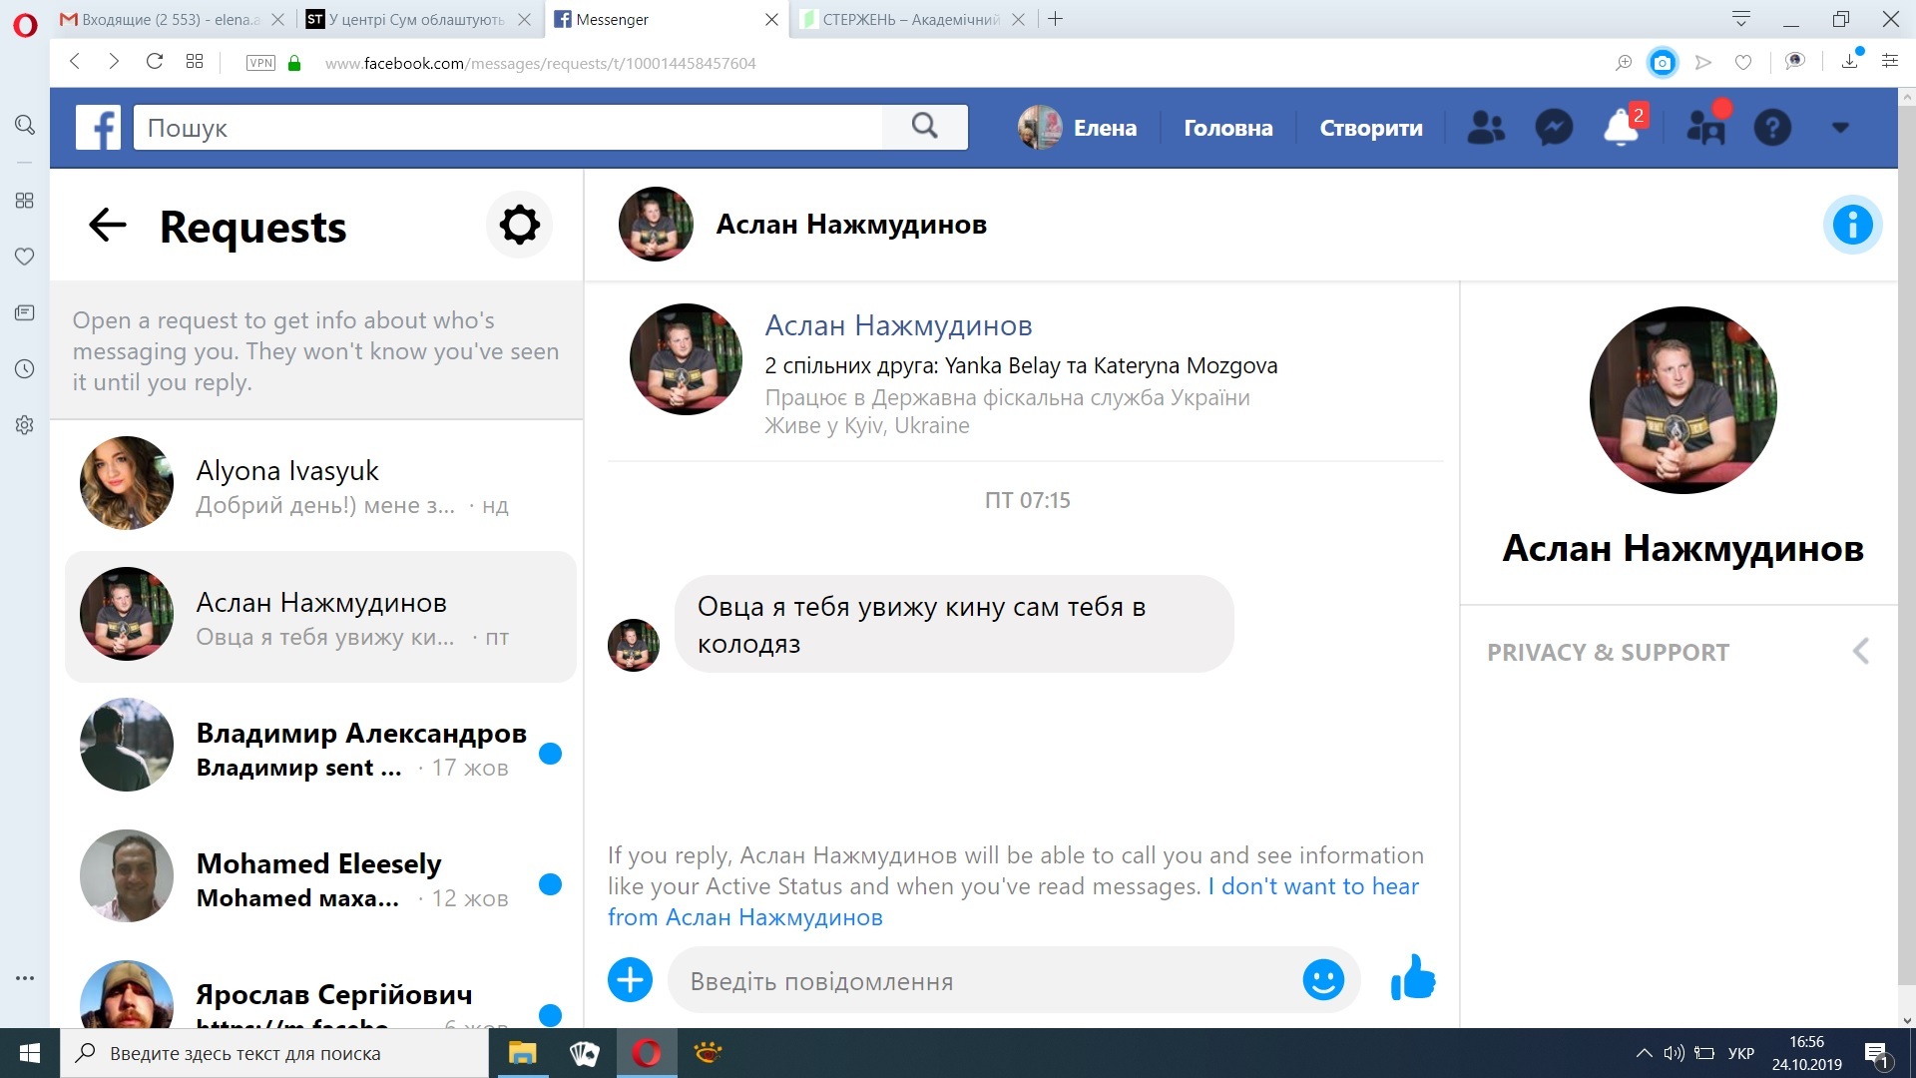
Task: Open a new browser tab
Action: pyautogui.click(x=1055, y=19)
